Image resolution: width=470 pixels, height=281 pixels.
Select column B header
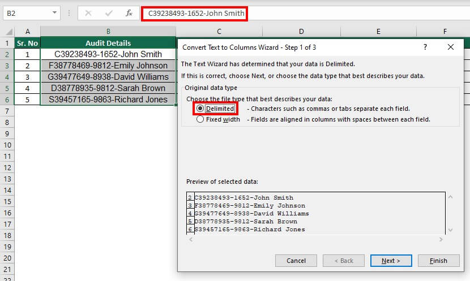[108, 32]
